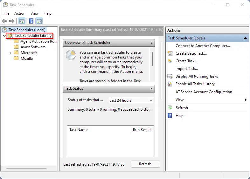This screenshot has height=179, width=250.
Task: Click Import Task... action
Action: pos(186,69)
